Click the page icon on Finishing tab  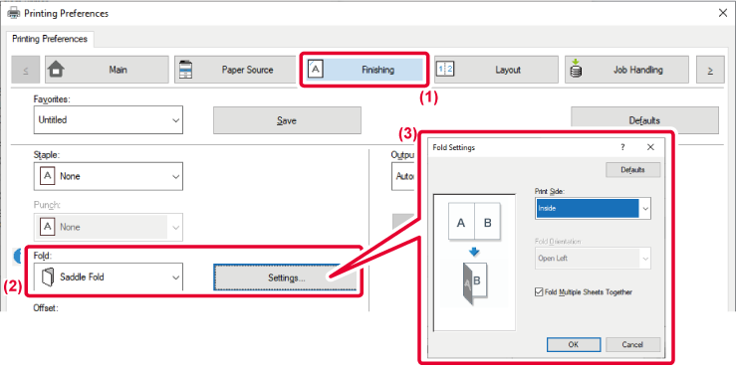pos(316,69)
